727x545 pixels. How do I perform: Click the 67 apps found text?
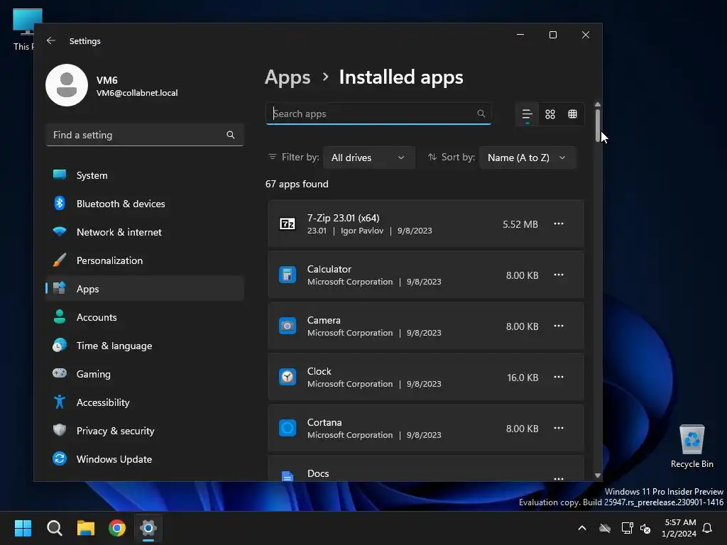click(x=297, y=184)
